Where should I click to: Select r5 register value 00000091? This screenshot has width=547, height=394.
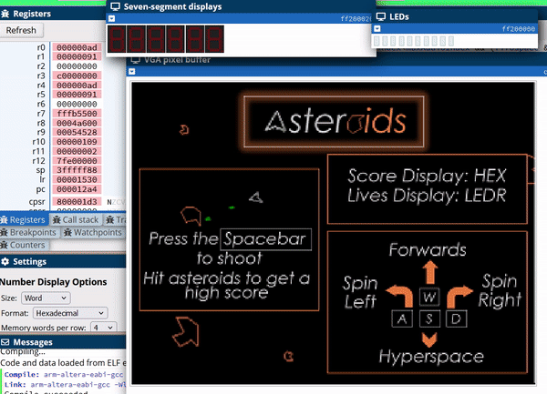(77, 95)
